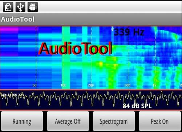Tap the peak marker arrow beside 339 Hz

(112, 29)
